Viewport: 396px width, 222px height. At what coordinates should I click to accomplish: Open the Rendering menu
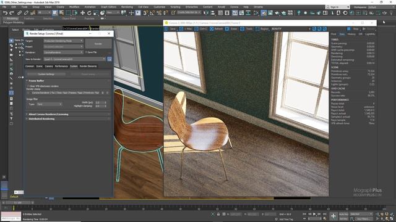pos(127,7)
